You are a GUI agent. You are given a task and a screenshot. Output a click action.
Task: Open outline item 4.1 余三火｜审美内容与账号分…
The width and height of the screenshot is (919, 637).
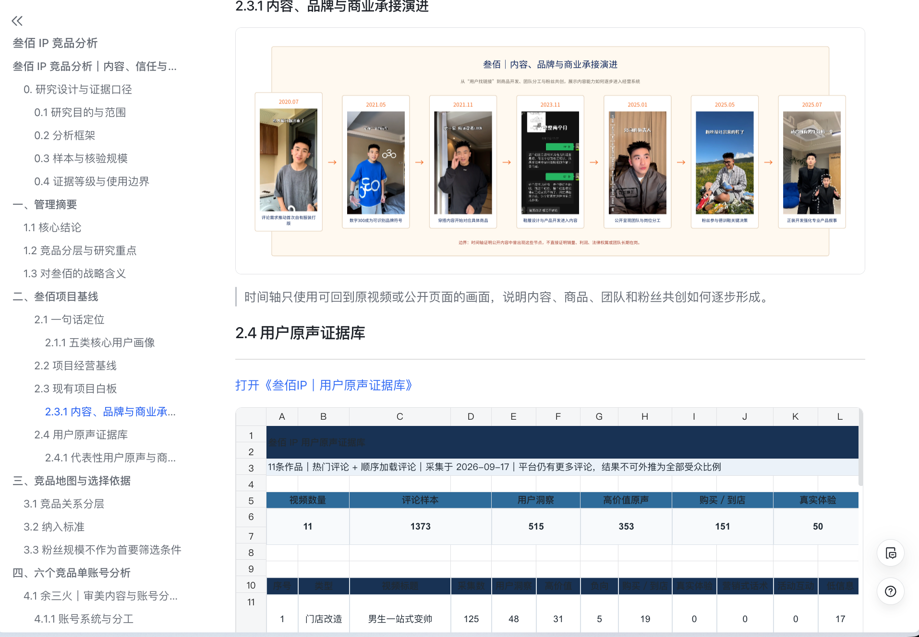[101, 596]
